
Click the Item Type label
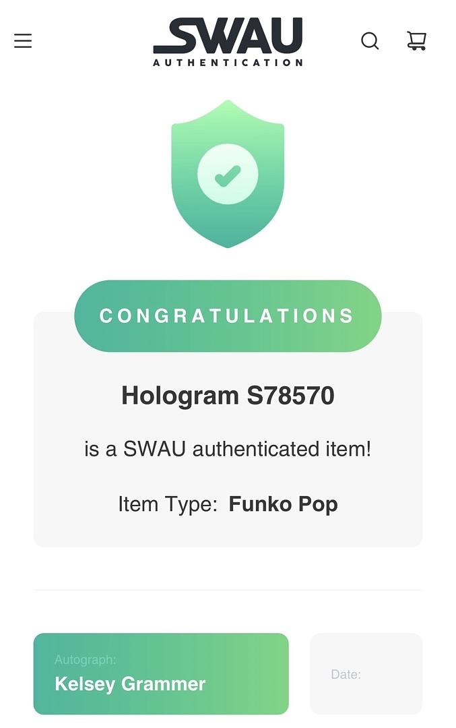(168, 504)
